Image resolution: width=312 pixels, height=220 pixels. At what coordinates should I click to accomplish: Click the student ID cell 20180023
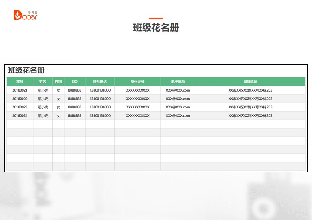point(20,107)
